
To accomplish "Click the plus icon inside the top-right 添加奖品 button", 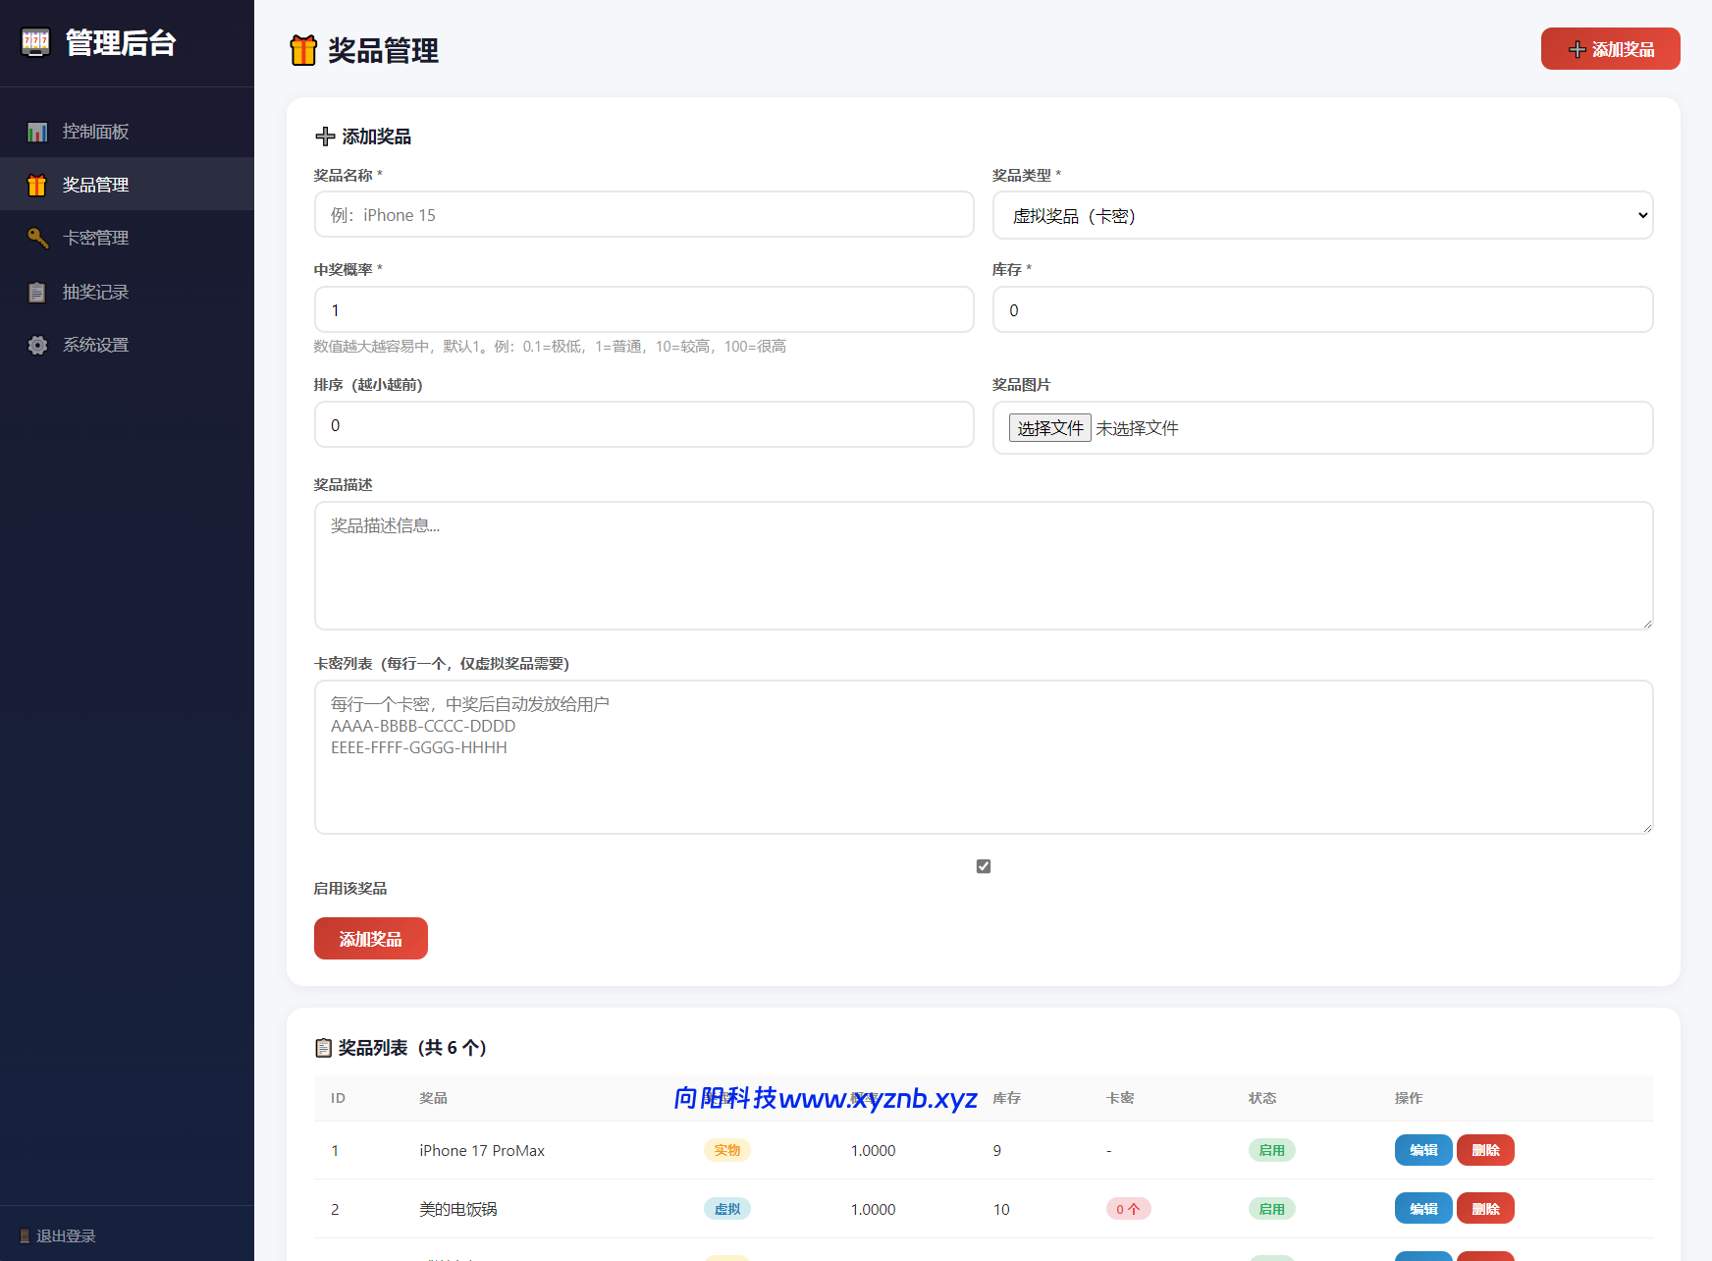I will (x=1577, y=48).
